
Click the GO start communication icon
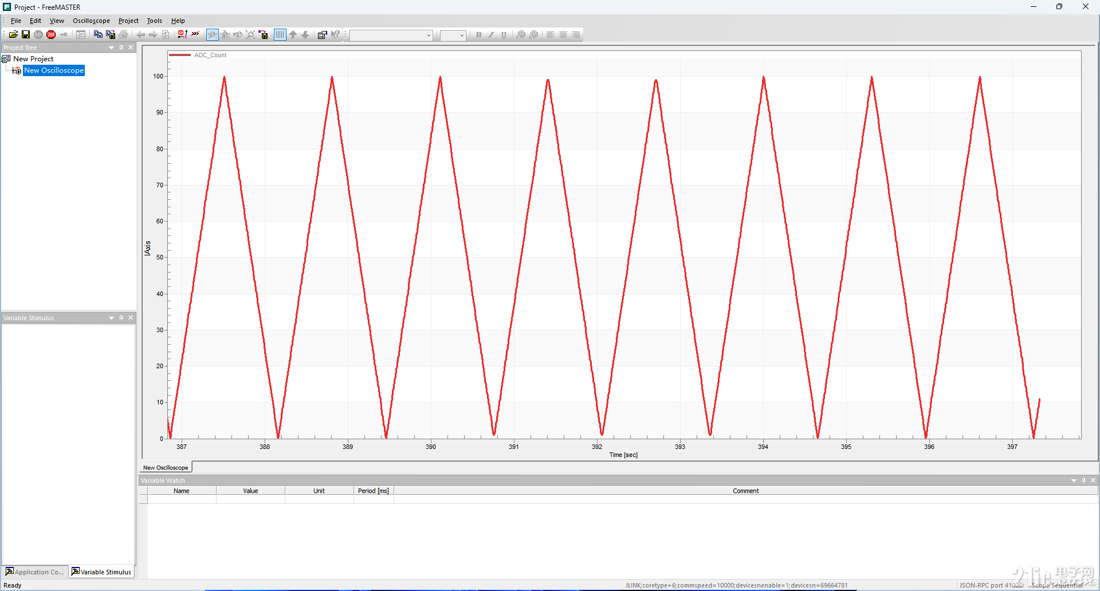click(x=38, y=35)
